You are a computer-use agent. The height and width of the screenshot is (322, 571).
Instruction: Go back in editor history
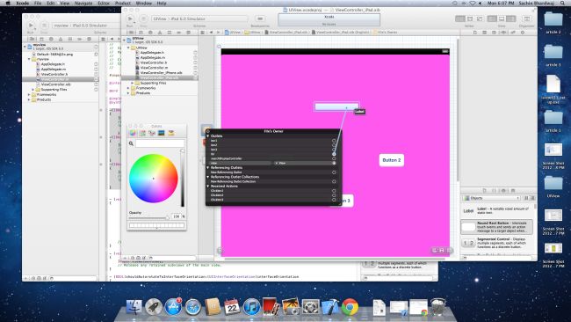(x=211, y=33)
